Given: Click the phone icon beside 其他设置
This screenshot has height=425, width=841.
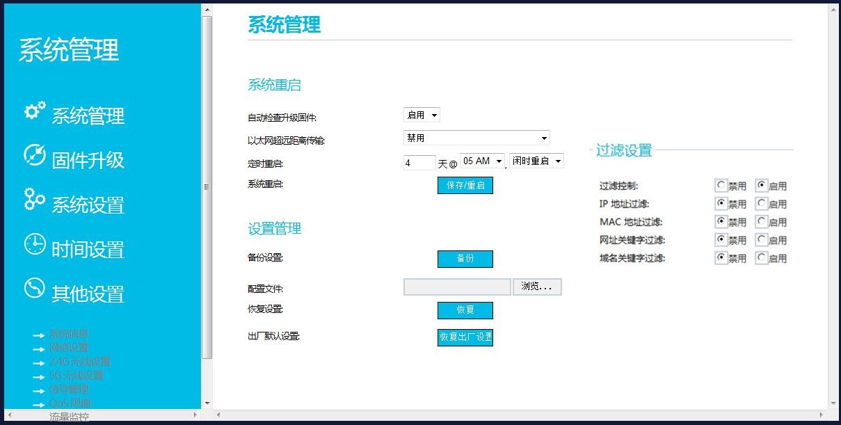Looking at the screenshot, I should click(35, 289).
